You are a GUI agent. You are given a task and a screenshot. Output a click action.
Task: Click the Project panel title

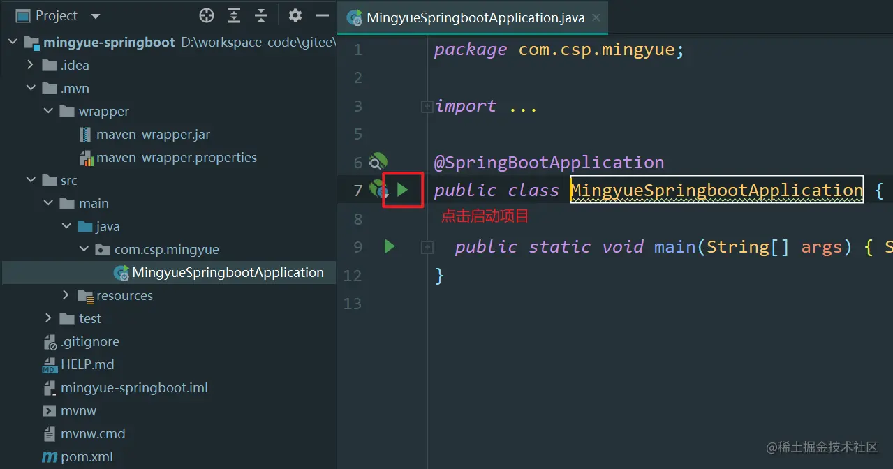click(x=57, y=15)
